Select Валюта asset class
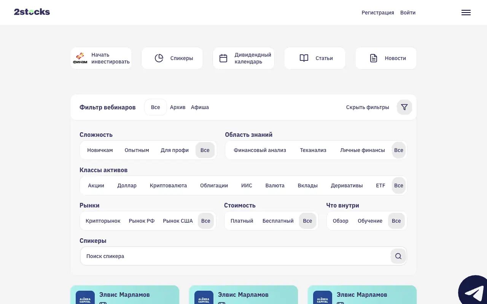This screenshot has width=487, height=304. coord(275,185)
